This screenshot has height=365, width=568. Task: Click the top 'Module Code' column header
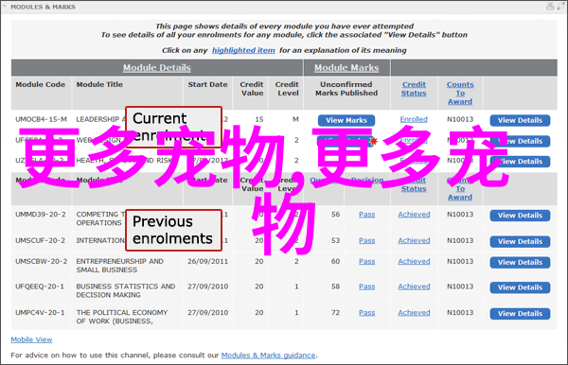pos(40,84)
